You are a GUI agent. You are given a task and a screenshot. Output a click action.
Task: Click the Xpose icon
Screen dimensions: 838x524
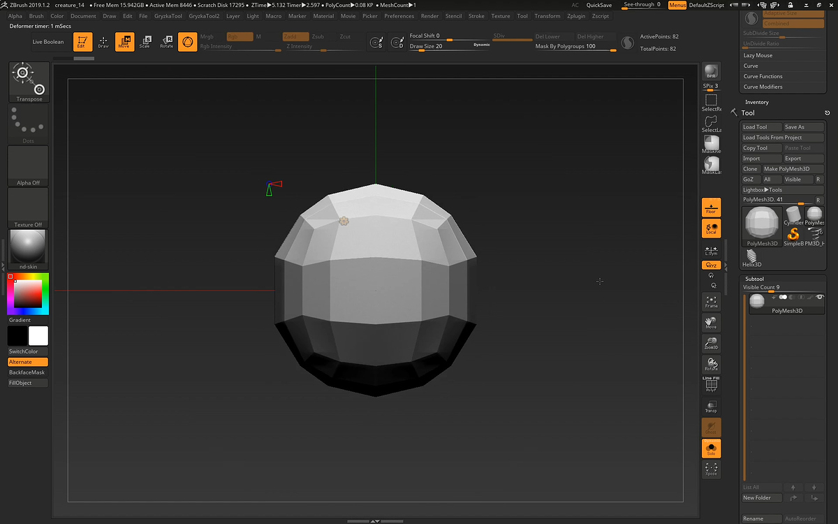(x=711, y=470)
